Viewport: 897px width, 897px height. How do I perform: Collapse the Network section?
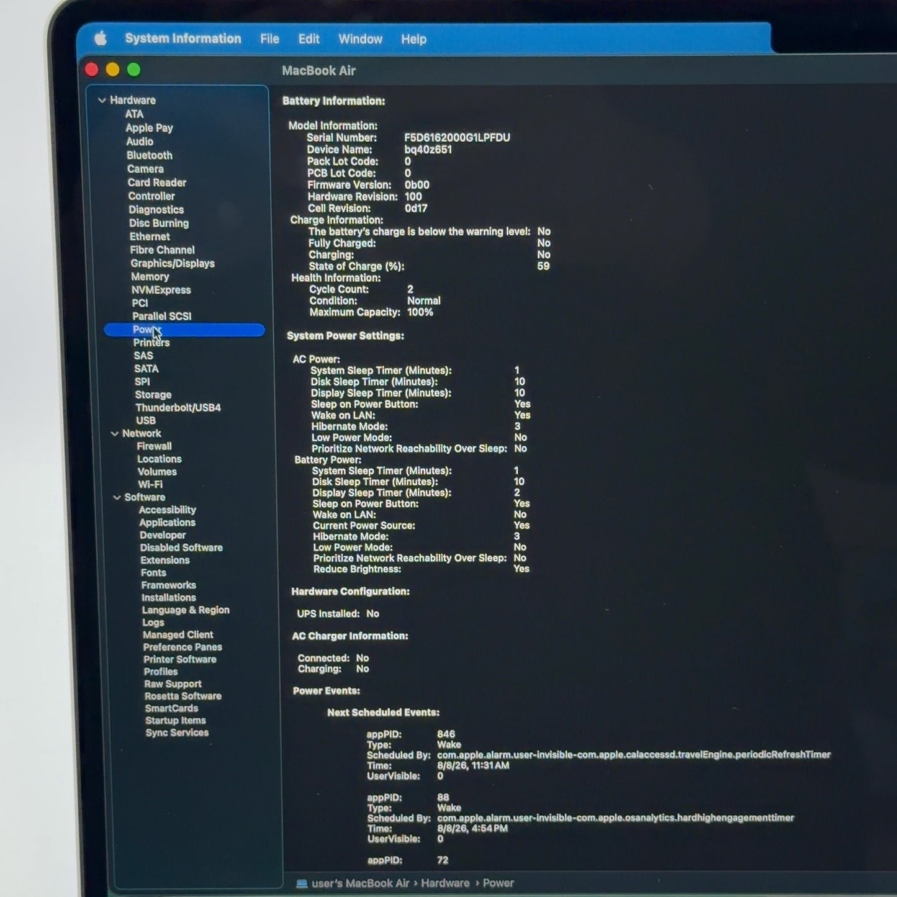click(114, 433)
